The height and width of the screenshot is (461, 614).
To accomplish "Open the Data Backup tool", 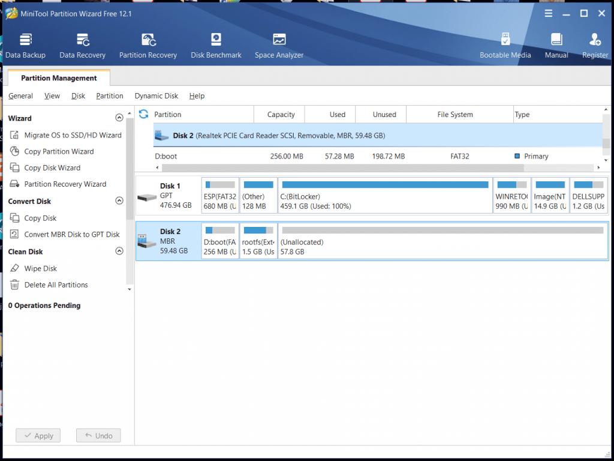I will tap(25, 46).
